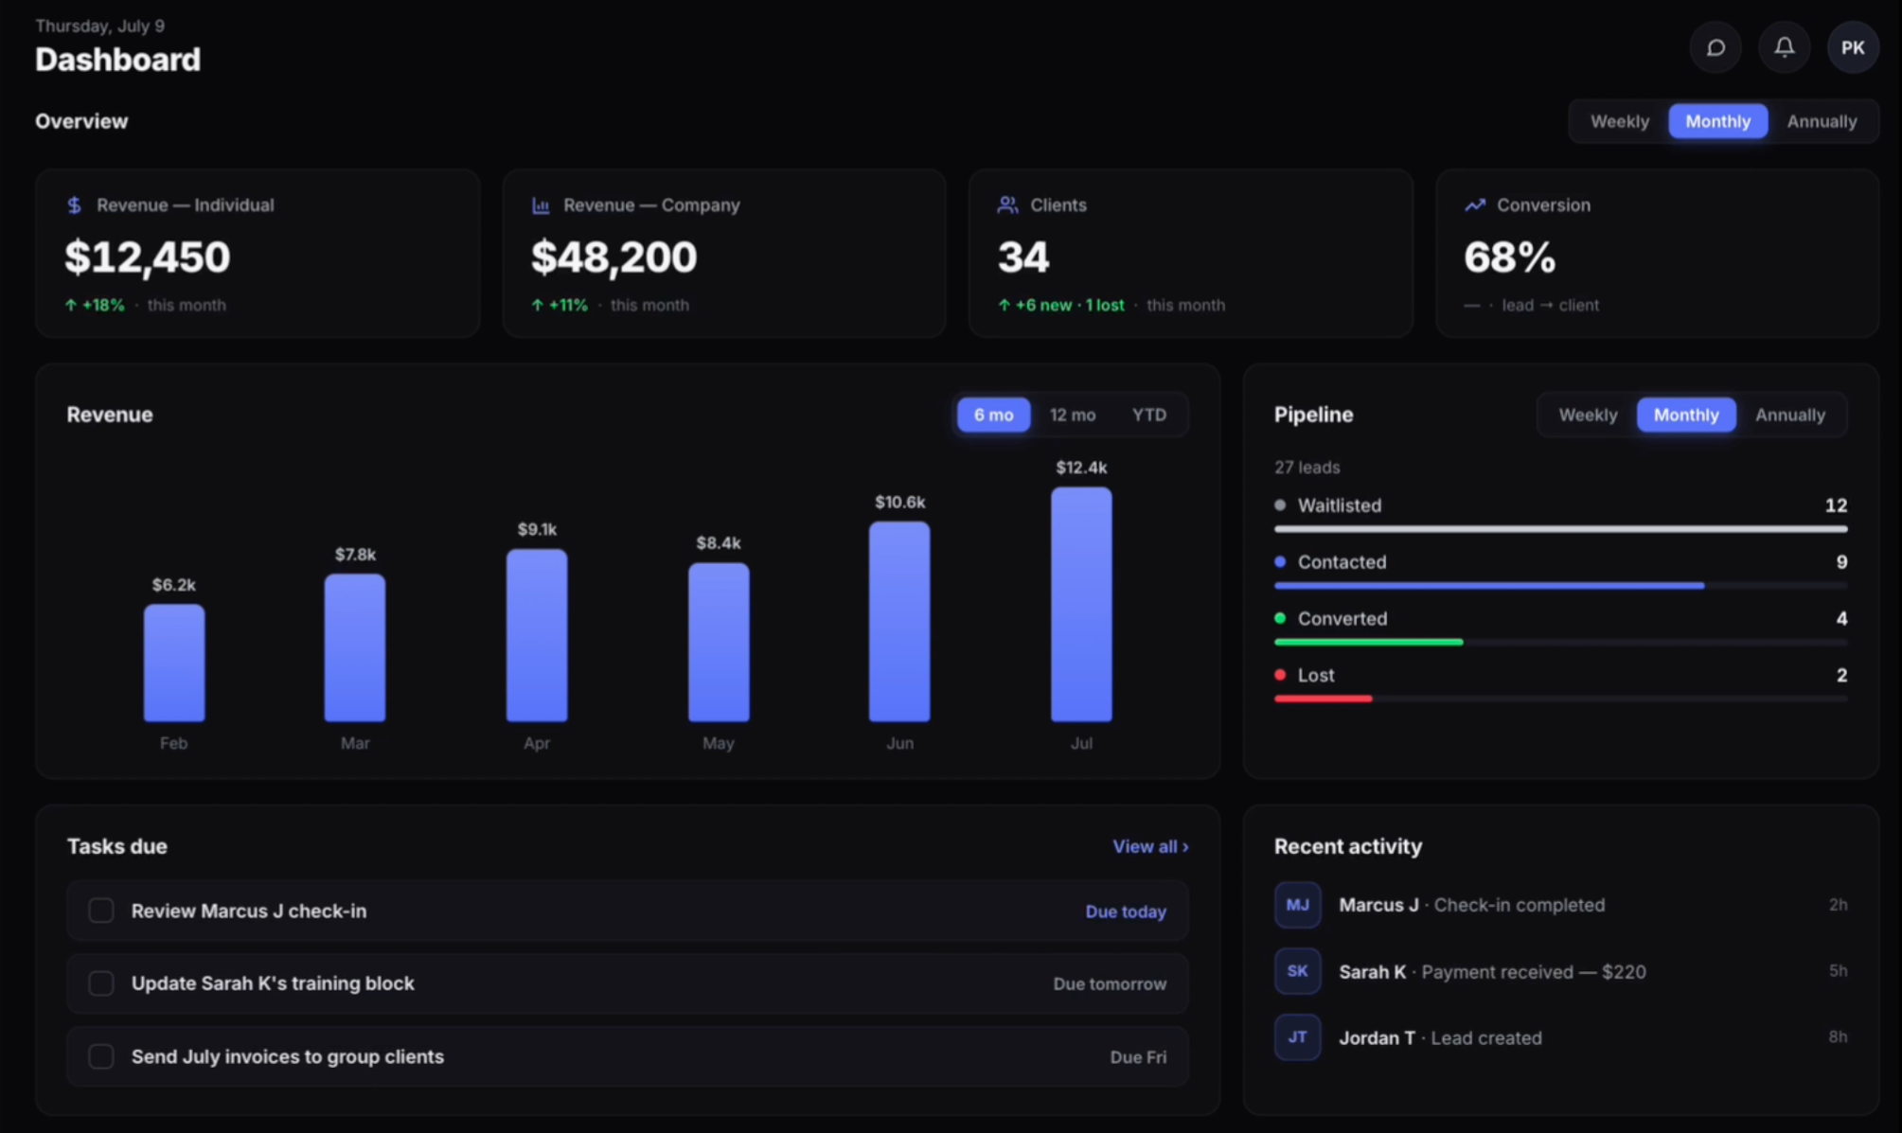The width and height of the screenshot is (1902, 1133).
Task: Click the 27 leads label
Action: [x=1307, y=468]
